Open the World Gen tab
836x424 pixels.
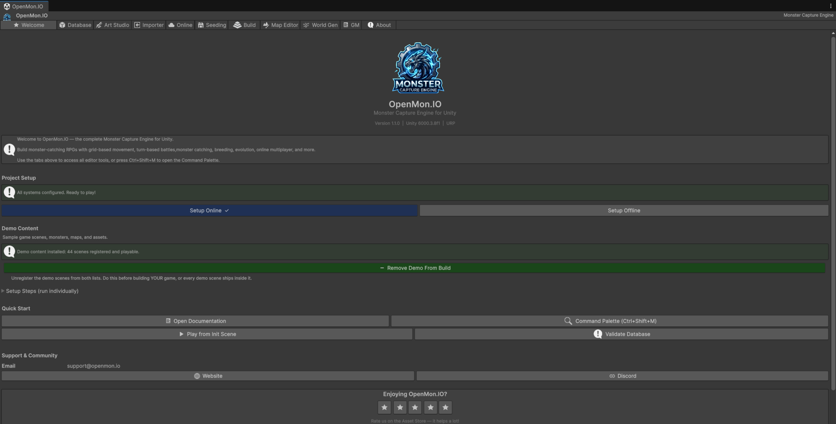point(320,25)
